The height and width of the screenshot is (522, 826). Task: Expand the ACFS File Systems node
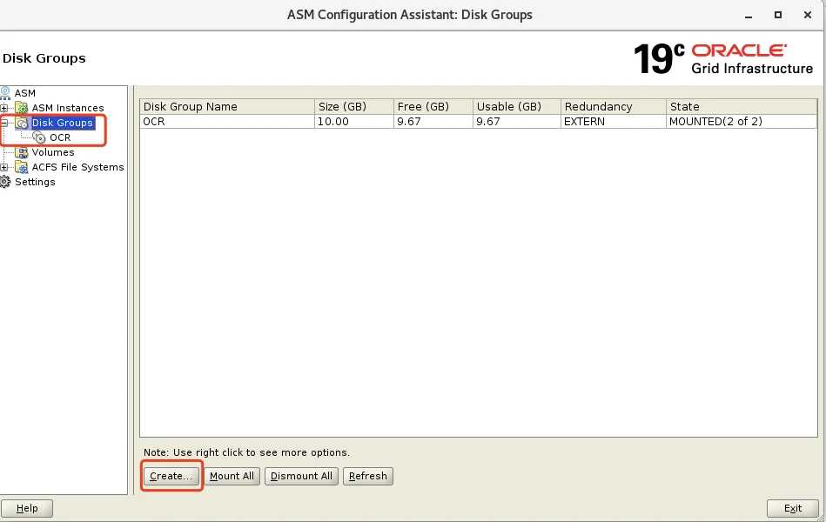tap(4, 167)
